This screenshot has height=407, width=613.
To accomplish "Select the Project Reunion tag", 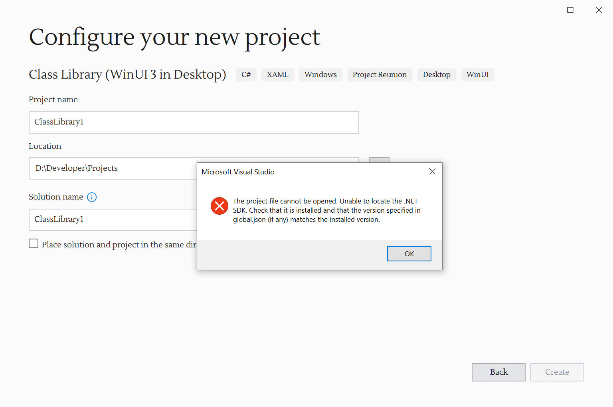I will (380, 75).
